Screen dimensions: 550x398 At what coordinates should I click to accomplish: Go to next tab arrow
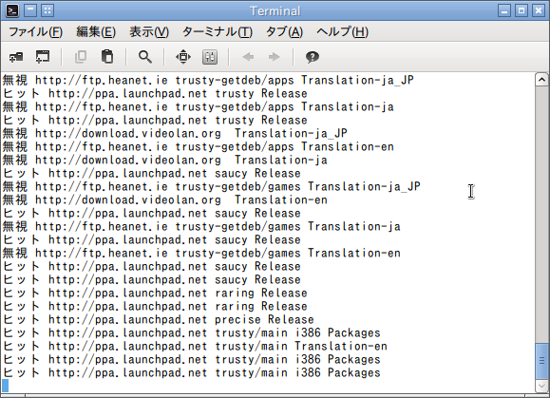pyautogui.click(x=274, y=57)
